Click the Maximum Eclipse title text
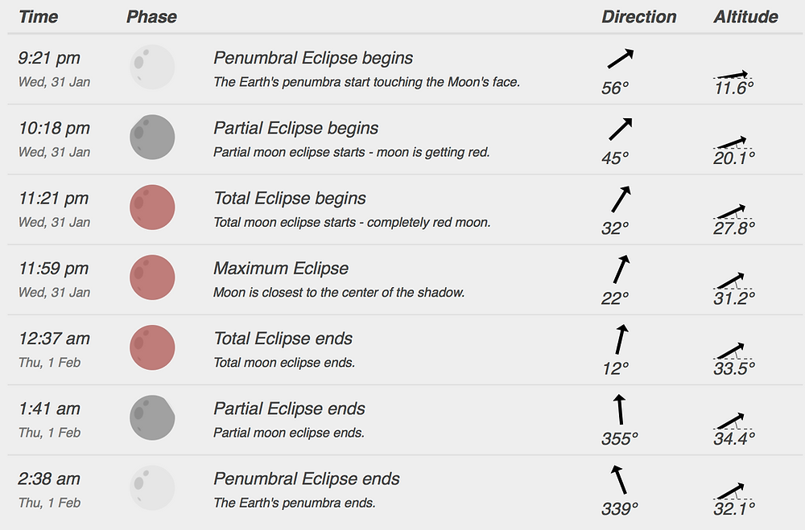 point(281,269)
